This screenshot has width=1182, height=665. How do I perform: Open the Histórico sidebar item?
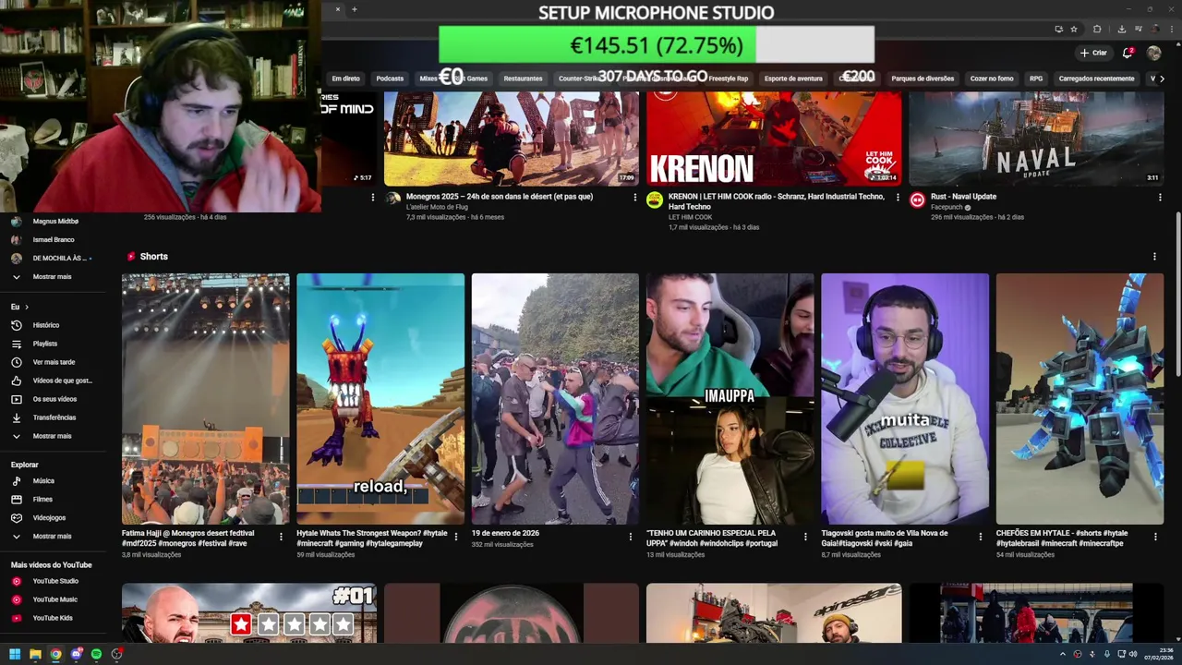coord(55,325)
